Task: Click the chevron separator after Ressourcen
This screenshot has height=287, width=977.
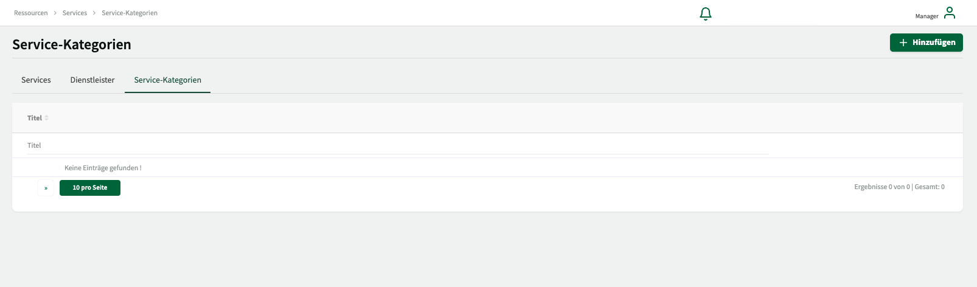Action: click(x=55, y=13)
